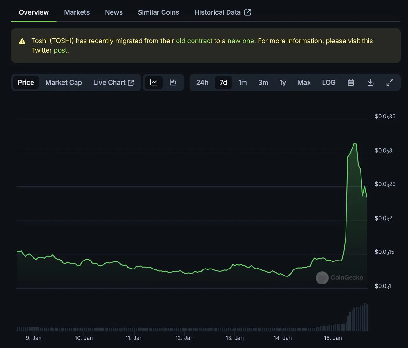Click the Live Chart external link icon
Screen dimensions: 408x348
pyautogui.click(x=131, y=83)
